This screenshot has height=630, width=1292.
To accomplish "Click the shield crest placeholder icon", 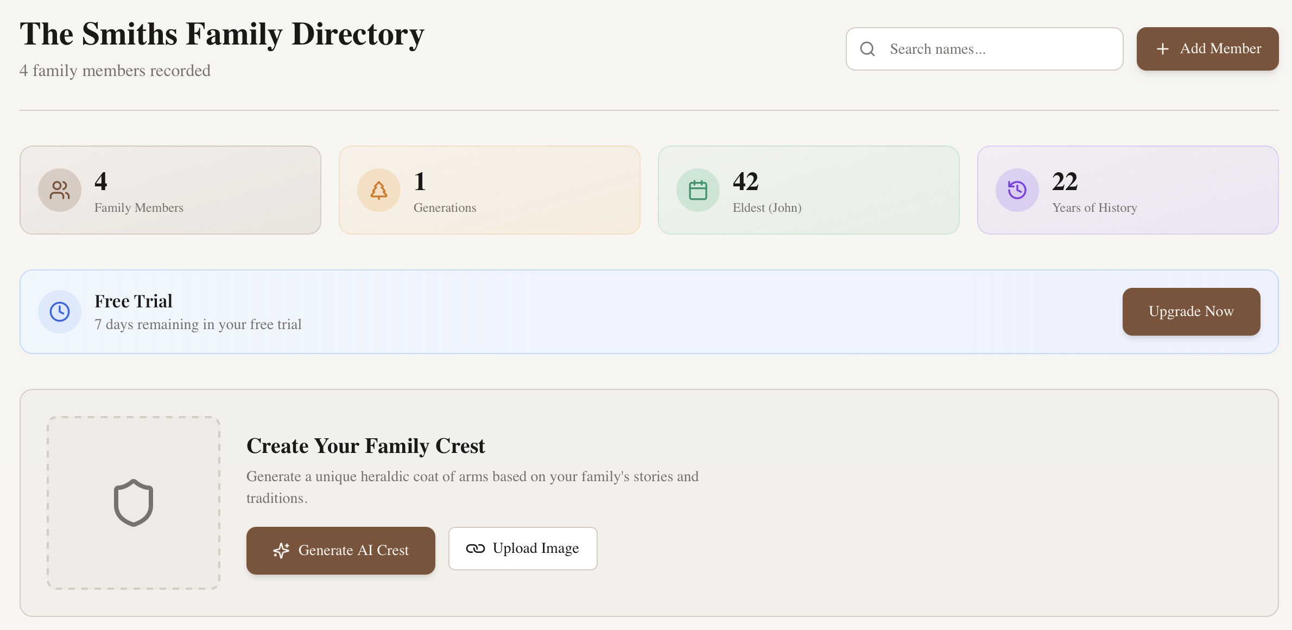I will click(134, 503).
